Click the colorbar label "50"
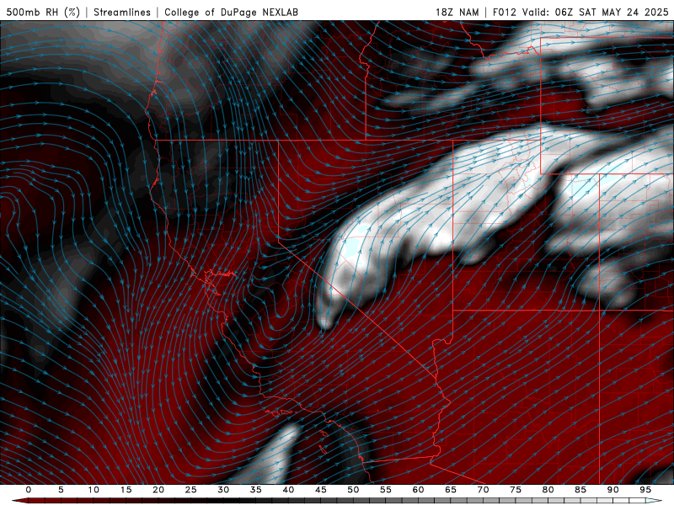 coord(353,490)
